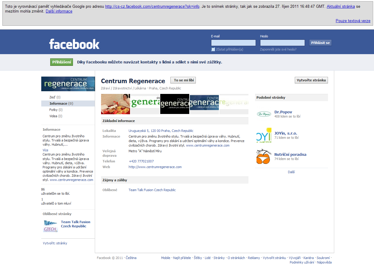Expand the Více link in Informace
The width and height of the screenshot is (374, 268).
[45, 150]
